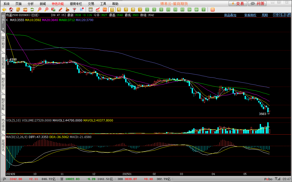Click the chart left arrow icon

[275, 15]
